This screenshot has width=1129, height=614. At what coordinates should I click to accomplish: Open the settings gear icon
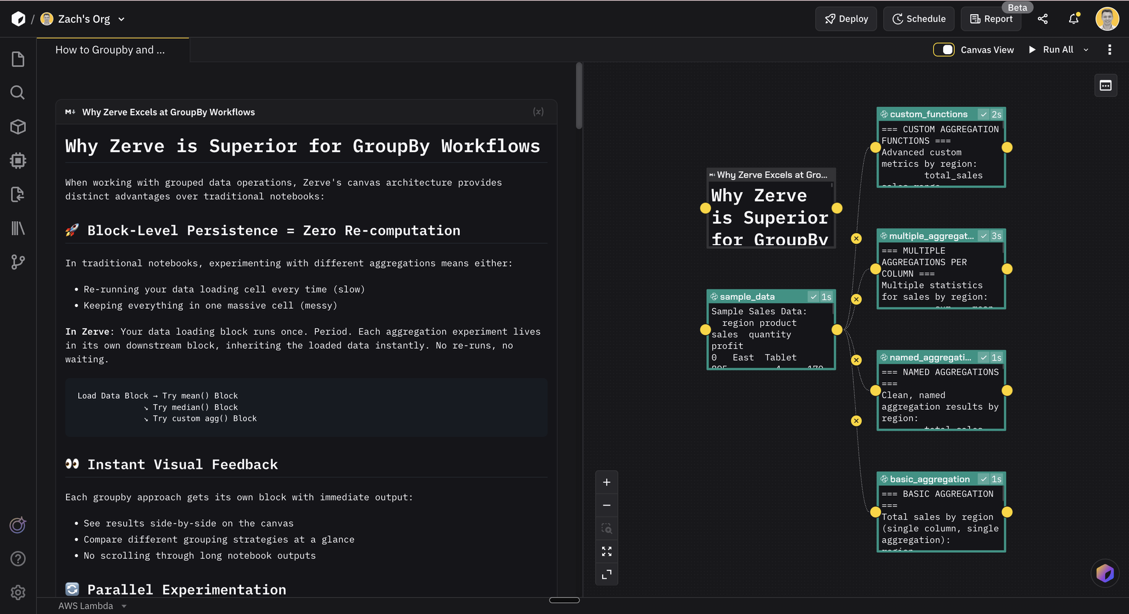tap(18, 592)
